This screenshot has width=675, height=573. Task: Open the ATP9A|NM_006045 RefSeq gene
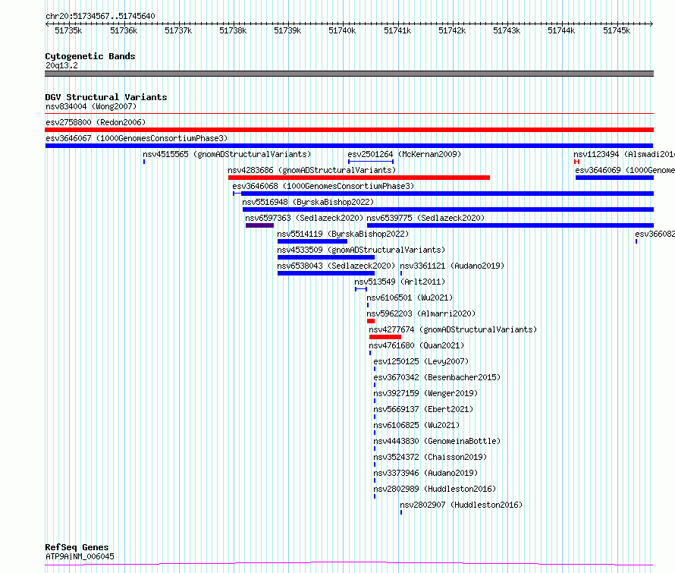point(80,556)
